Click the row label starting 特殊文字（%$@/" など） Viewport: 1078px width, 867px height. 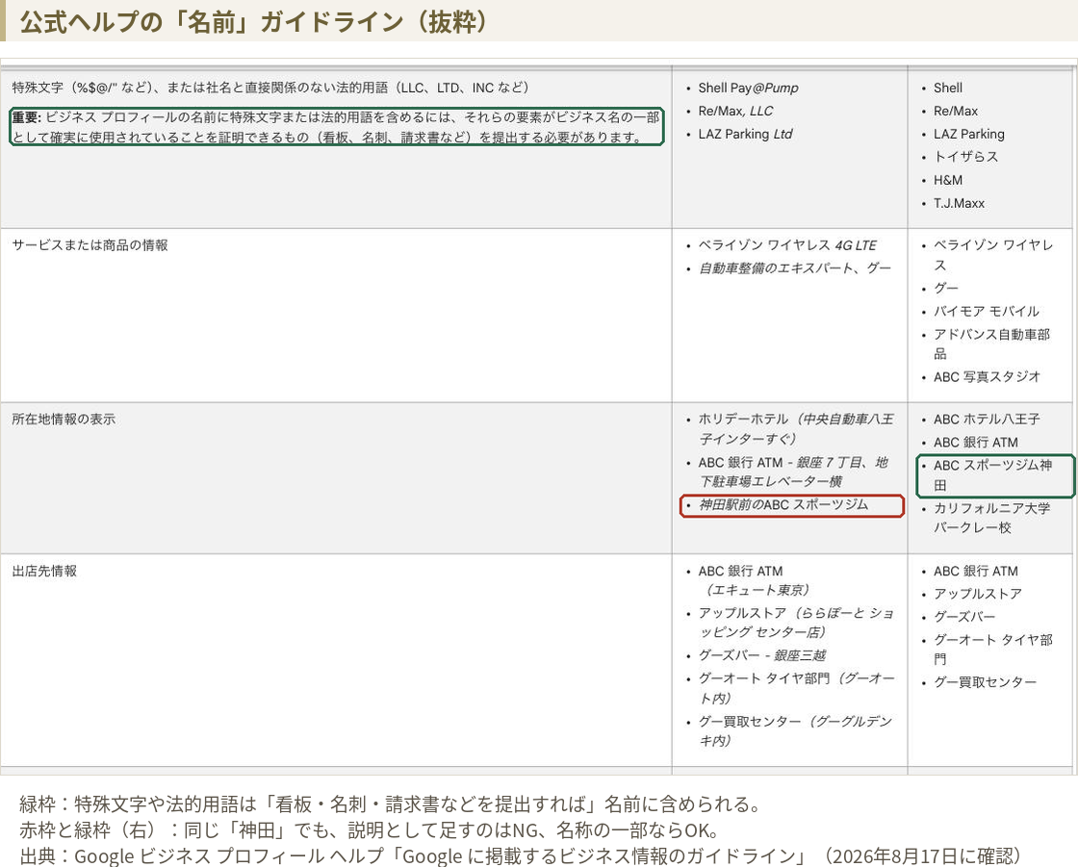click(x=270, y=88)
